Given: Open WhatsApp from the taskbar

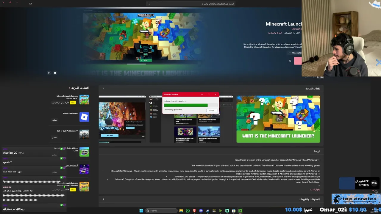Looking at the screenshot, I should (x=188, y=211).
